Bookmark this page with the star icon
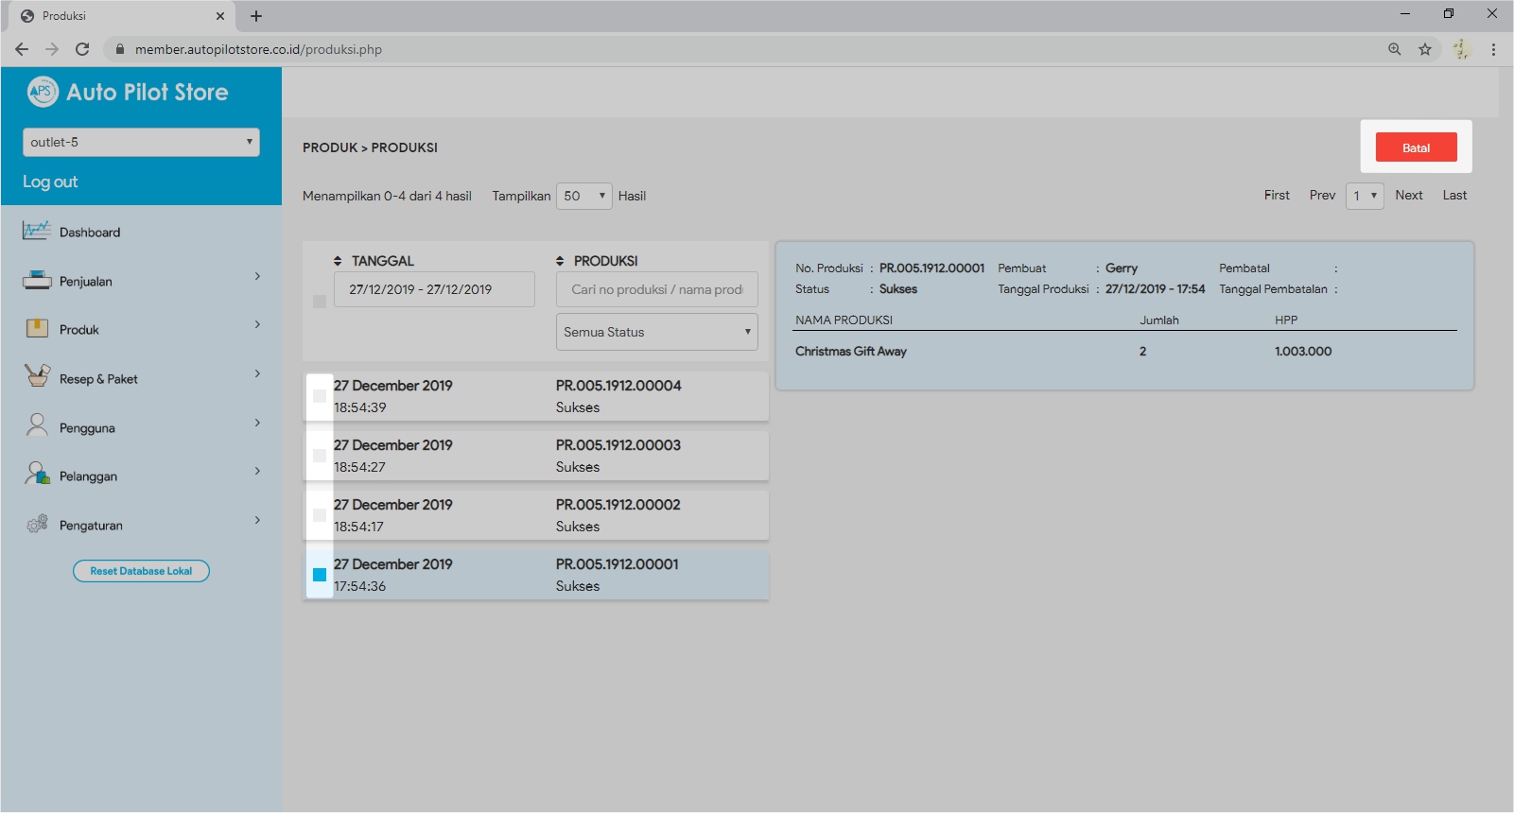The width and height of the screenshot is (1514, 813). click(1424, 49)
